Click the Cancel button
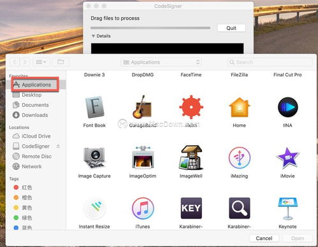The height and width of the screenshot is (247, 318). click(x=264, y=238)
